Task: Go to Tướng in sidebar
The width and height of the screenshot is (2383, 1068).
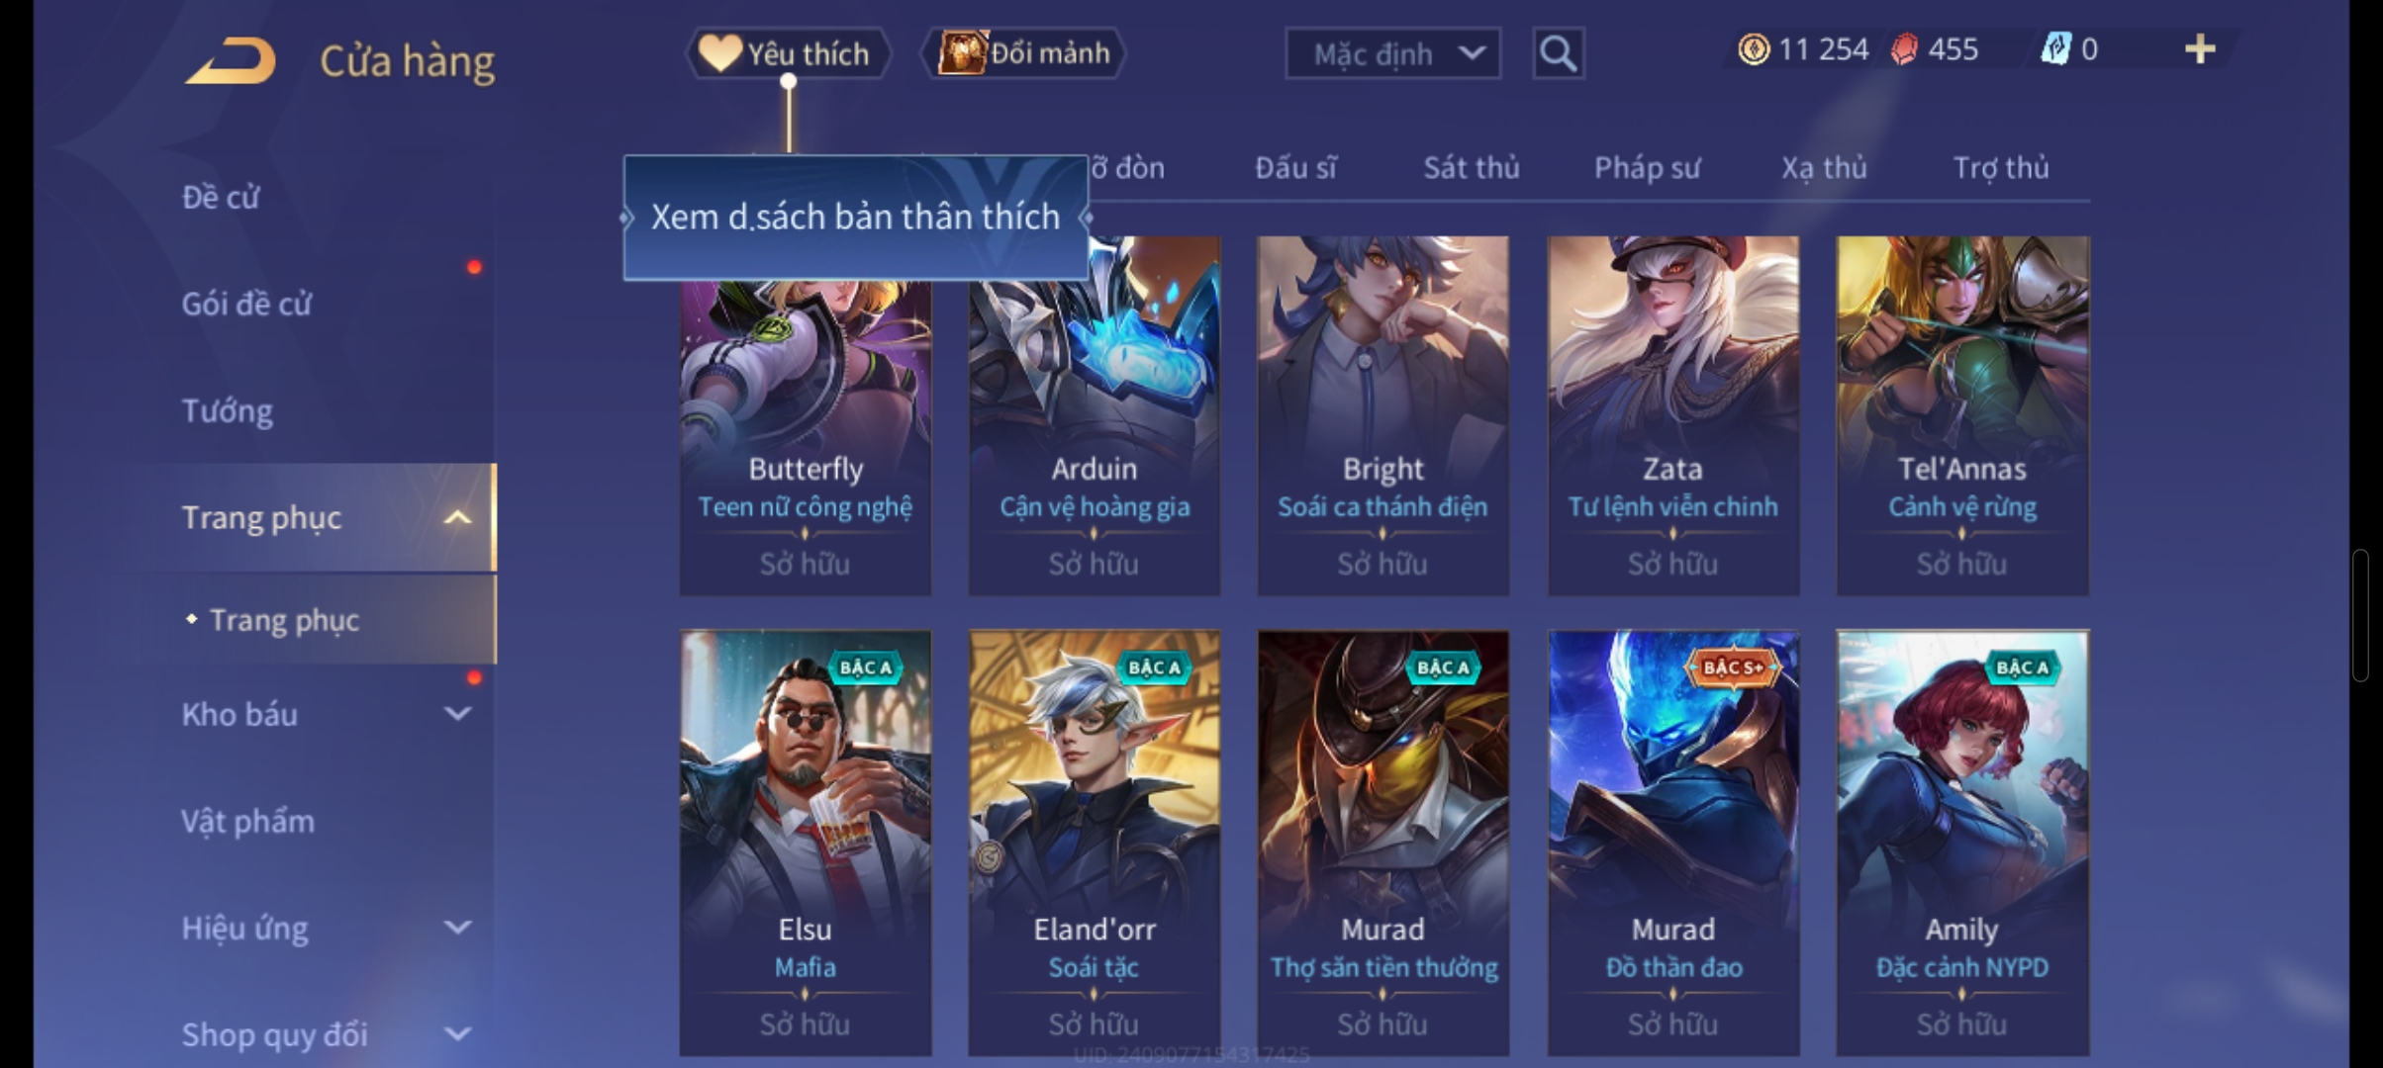Action: pyautogui.click(x=227, y=410)
